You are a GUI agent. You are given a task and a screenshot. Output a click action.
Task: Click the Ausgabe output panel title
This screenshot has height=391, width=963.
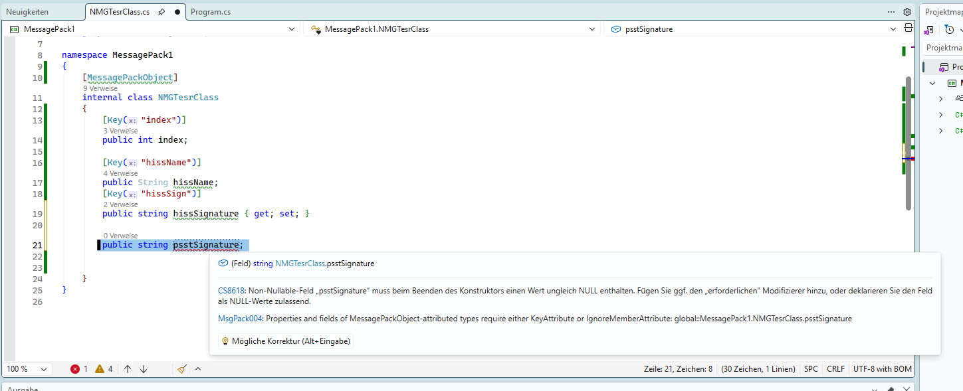(23, 390)
